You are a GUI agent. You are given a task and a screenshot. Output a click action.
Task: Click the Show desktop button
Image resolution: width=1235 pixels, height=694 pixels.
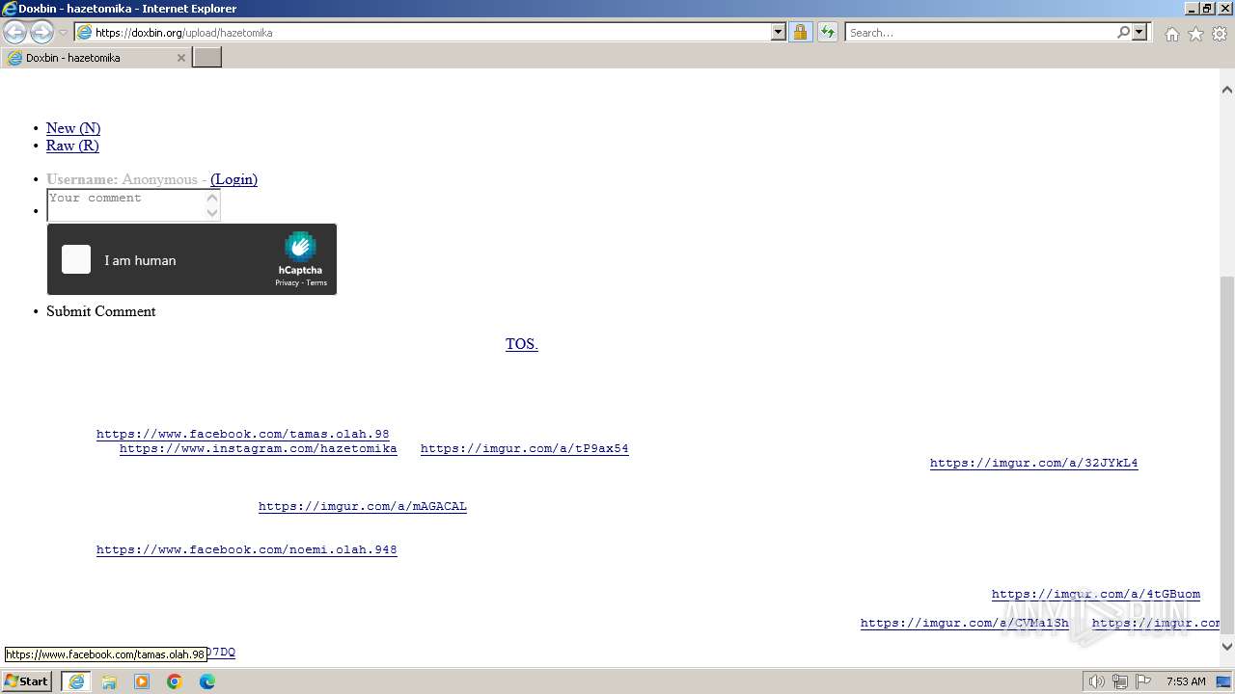(x=1225, y=681)
